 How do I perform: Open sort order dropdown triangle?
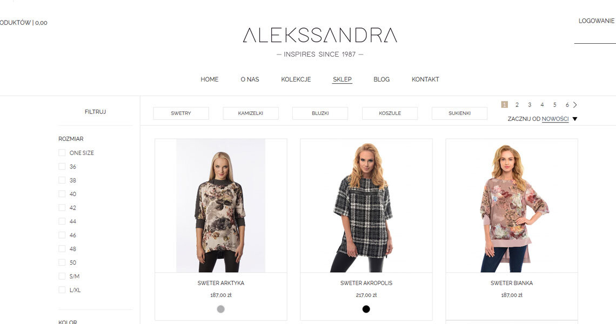coord(575,119)
